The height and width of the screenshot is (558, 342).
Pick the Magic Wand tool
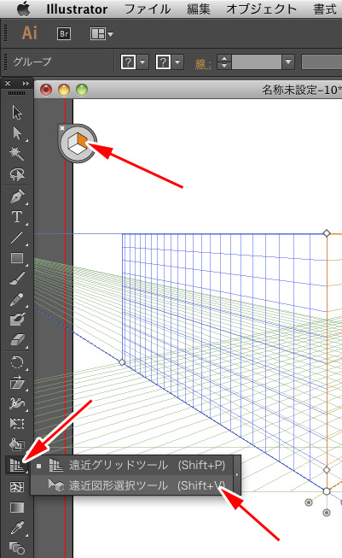point(17,153)
